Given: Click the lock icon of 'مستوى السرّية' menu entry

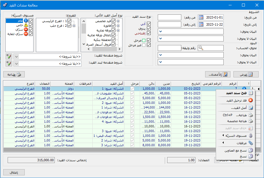Looking at the screenshot, I should coord(250,135).
